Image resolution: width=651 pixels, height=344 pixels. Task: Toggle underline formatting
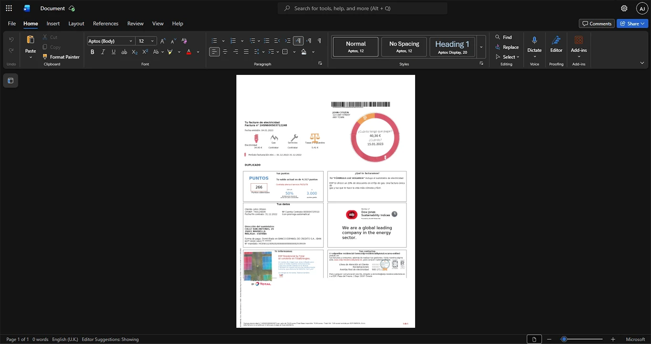tap(113, 52)
